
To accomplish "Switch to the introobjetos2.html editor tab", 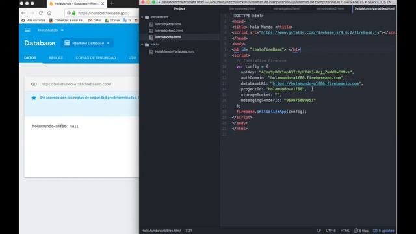I will (x=330, y=8).
